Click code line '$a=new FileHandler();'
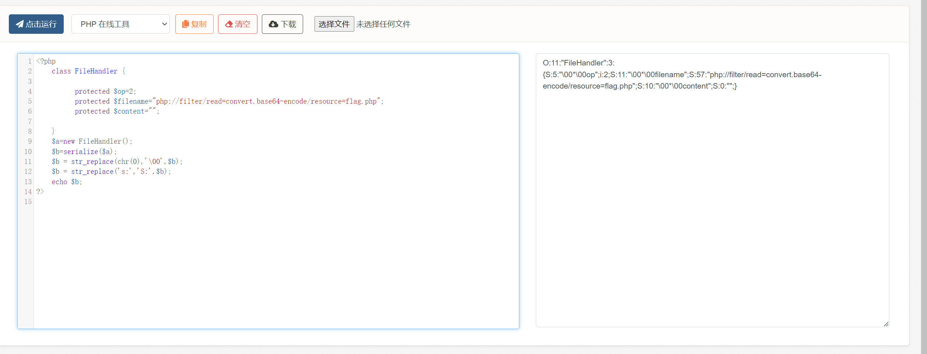927x354 pixels. pos(92,142)
